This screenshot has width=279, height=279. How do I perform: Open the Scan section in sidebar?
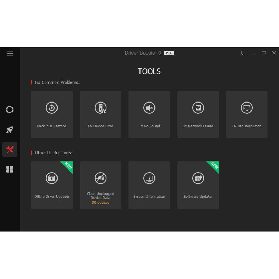tap(10, 110)
